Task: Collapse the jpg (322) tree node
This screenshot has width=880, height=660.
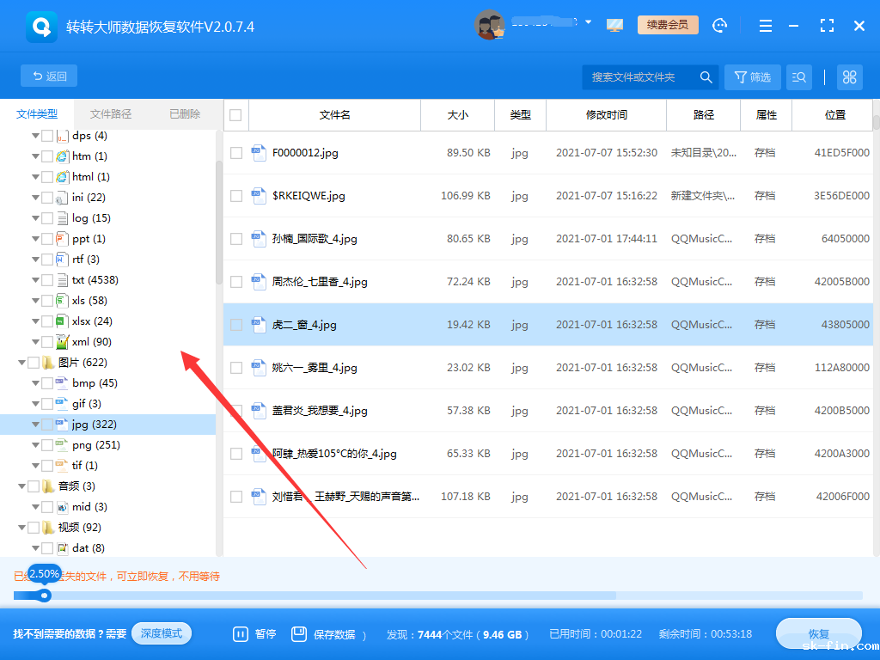Action: 35,424
